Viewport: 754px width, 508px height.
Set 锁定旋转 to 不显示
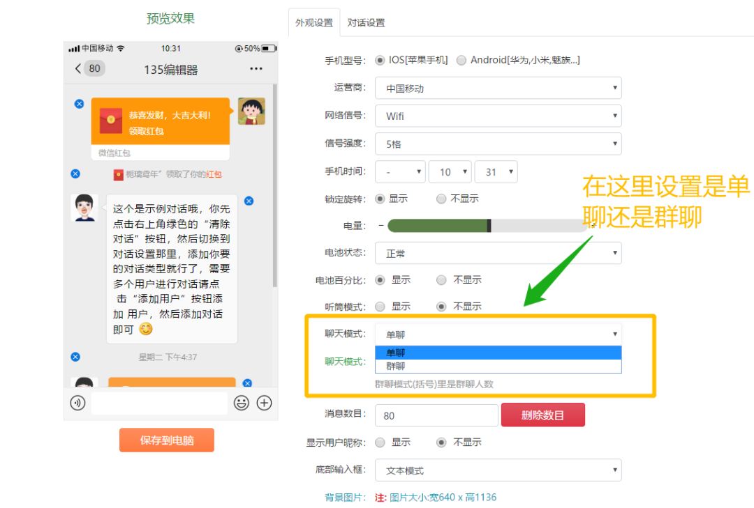[441, 199]
